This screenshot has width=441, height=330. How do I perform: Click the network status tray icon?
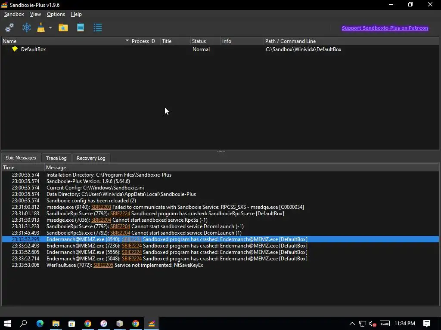click(x=363, y=324)
